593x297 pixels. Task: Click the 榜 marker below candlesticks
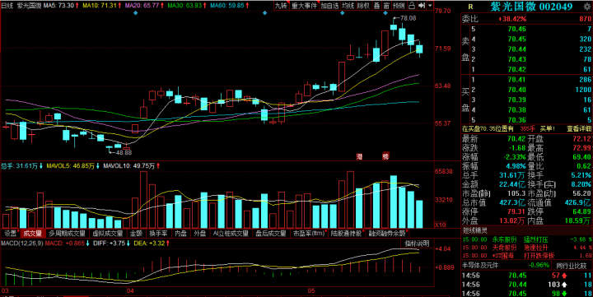(385, 156)
